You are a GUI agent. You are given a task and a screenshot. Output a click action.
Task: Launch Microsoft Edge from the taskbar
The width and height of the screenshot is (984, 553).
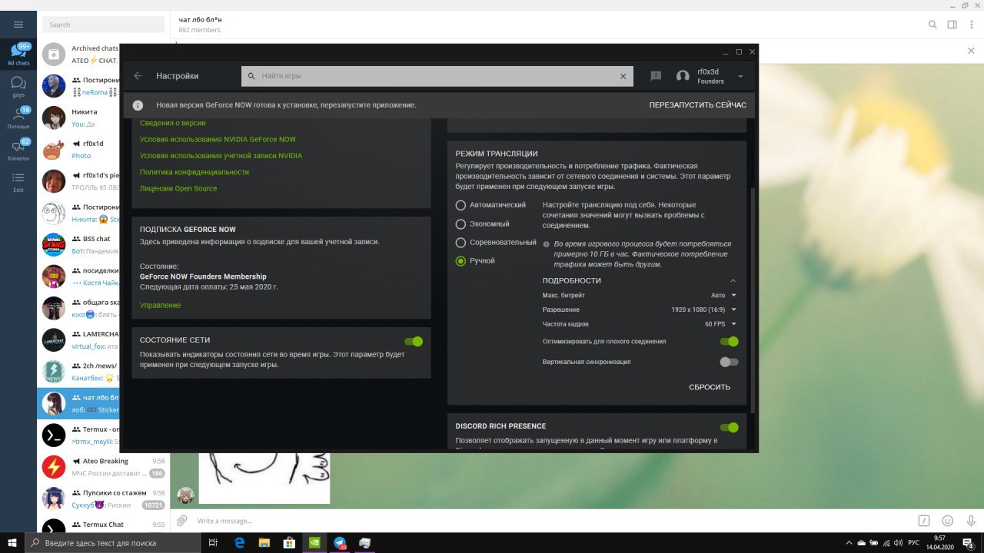pyautogui.click(x=239, y=542)
